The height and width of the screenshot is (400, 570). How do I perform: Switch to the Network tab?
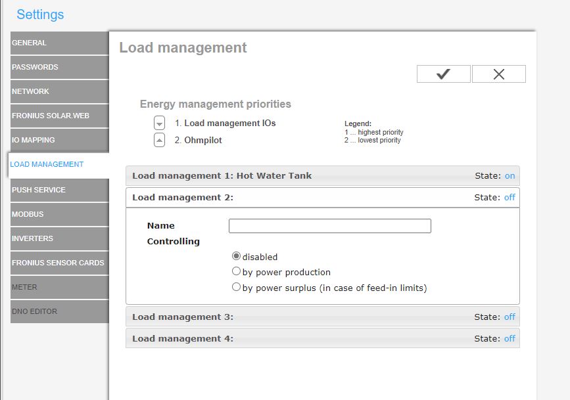coord(60,91)
